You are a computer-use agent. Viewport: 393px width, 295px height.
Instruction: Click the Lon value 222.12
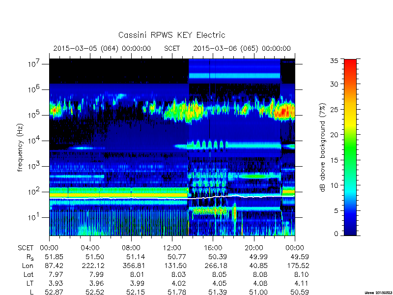(x=93, y=265)
